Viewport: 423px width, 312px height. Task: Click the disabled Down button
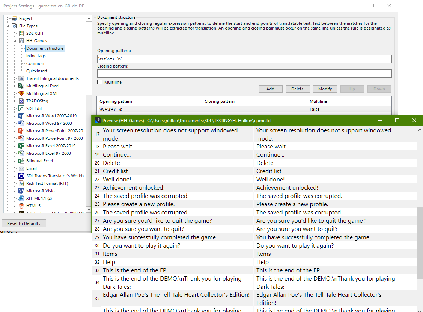(379, 89)
